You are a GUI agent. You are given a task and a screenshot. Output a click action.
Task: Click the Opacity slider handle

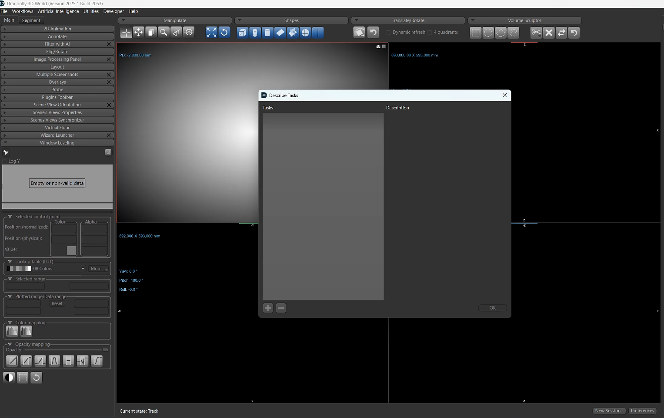pos(105,350)
